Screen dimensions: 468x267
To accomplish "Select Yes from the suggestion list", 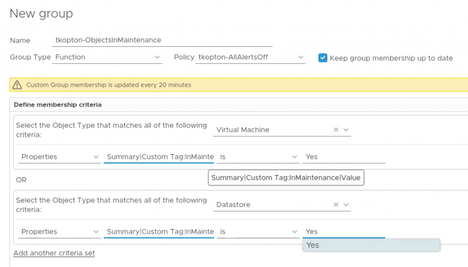I will coord(371,245).
